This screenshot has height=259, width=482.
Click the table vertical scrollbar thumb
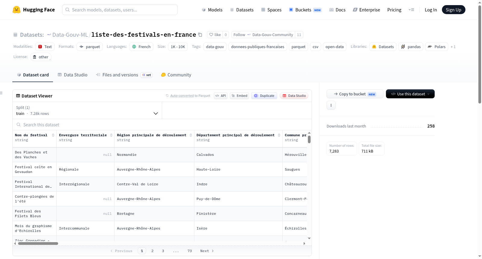(309, 139)
